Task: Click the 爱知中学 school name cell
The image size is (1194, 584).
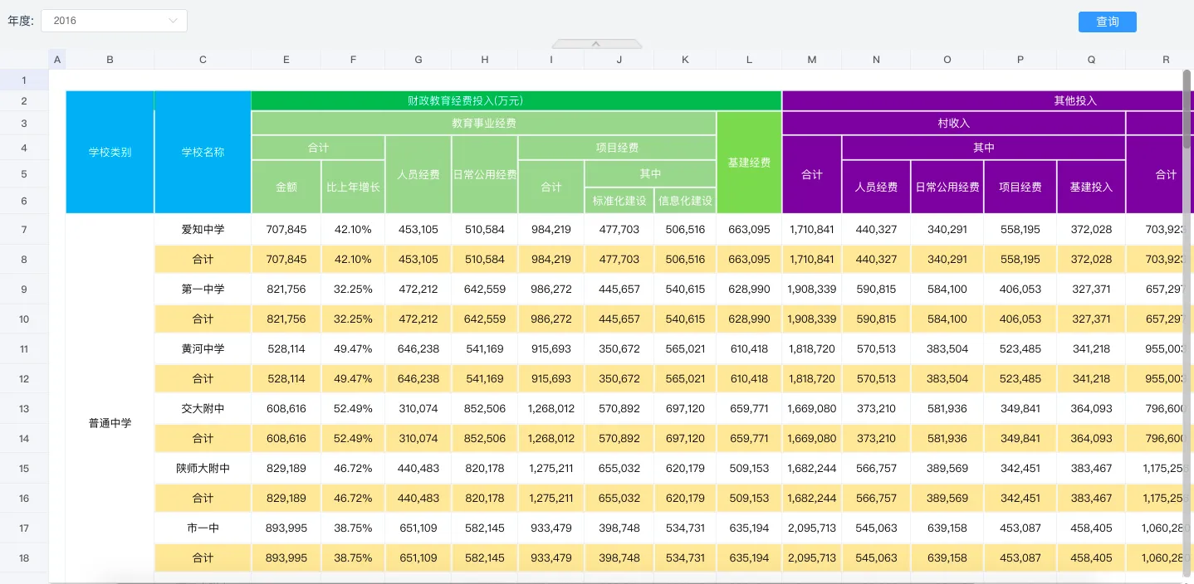Action: point(203,230)
